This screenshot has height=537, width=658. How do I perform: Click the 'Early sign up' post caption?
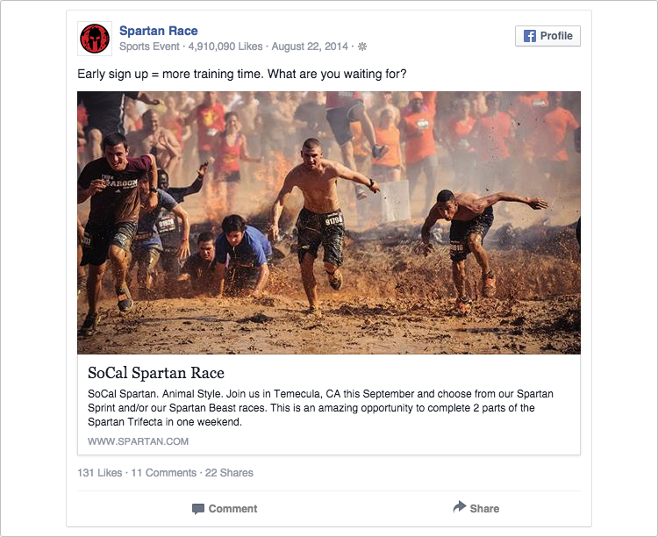[x=242, y=74]
